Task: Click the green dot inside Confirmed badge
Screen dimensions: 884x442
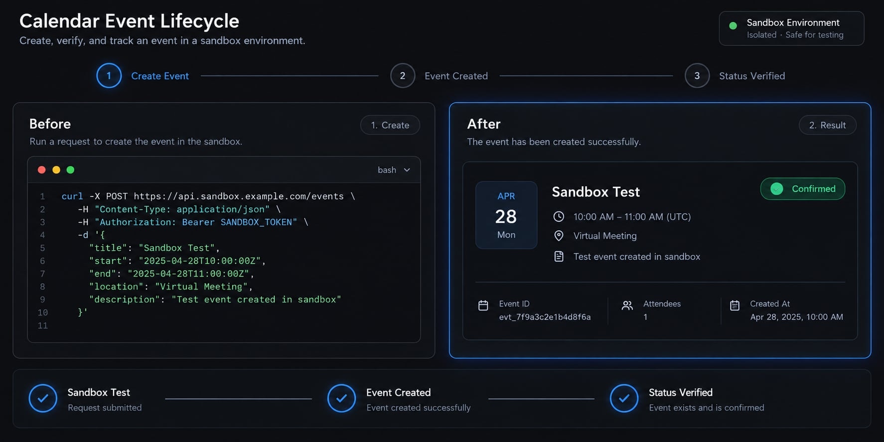Action: [x=776, y=189]
